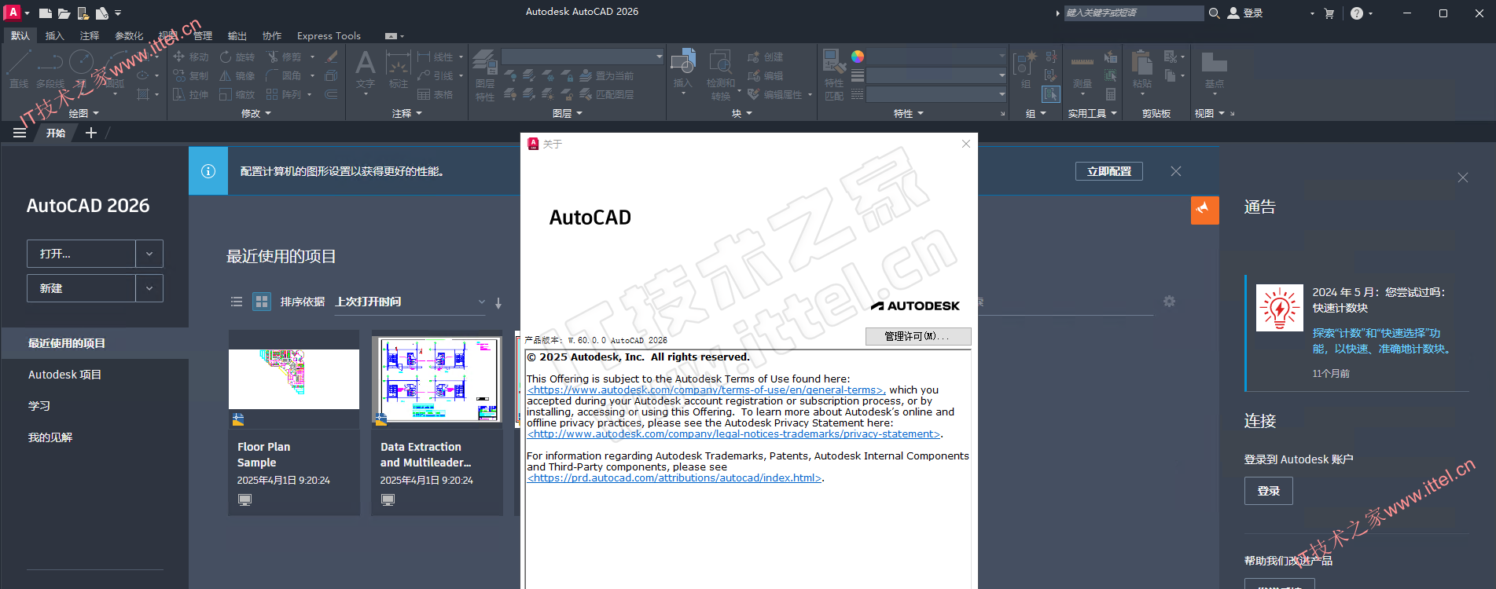Expand the Modify (修改) panel flyout

(x=256, y=113)
